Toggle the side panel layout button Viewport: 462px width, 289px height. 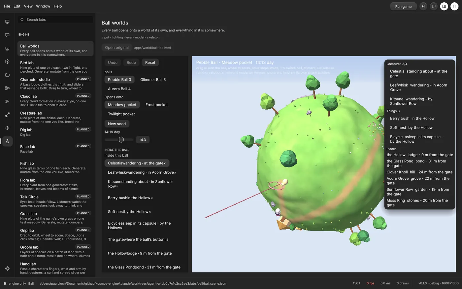(x=444, y=6)
